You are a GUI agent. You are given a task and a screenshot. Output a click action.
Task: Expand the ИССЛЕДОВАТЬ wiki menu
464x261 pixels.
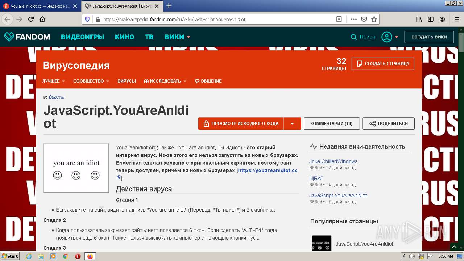165,81
